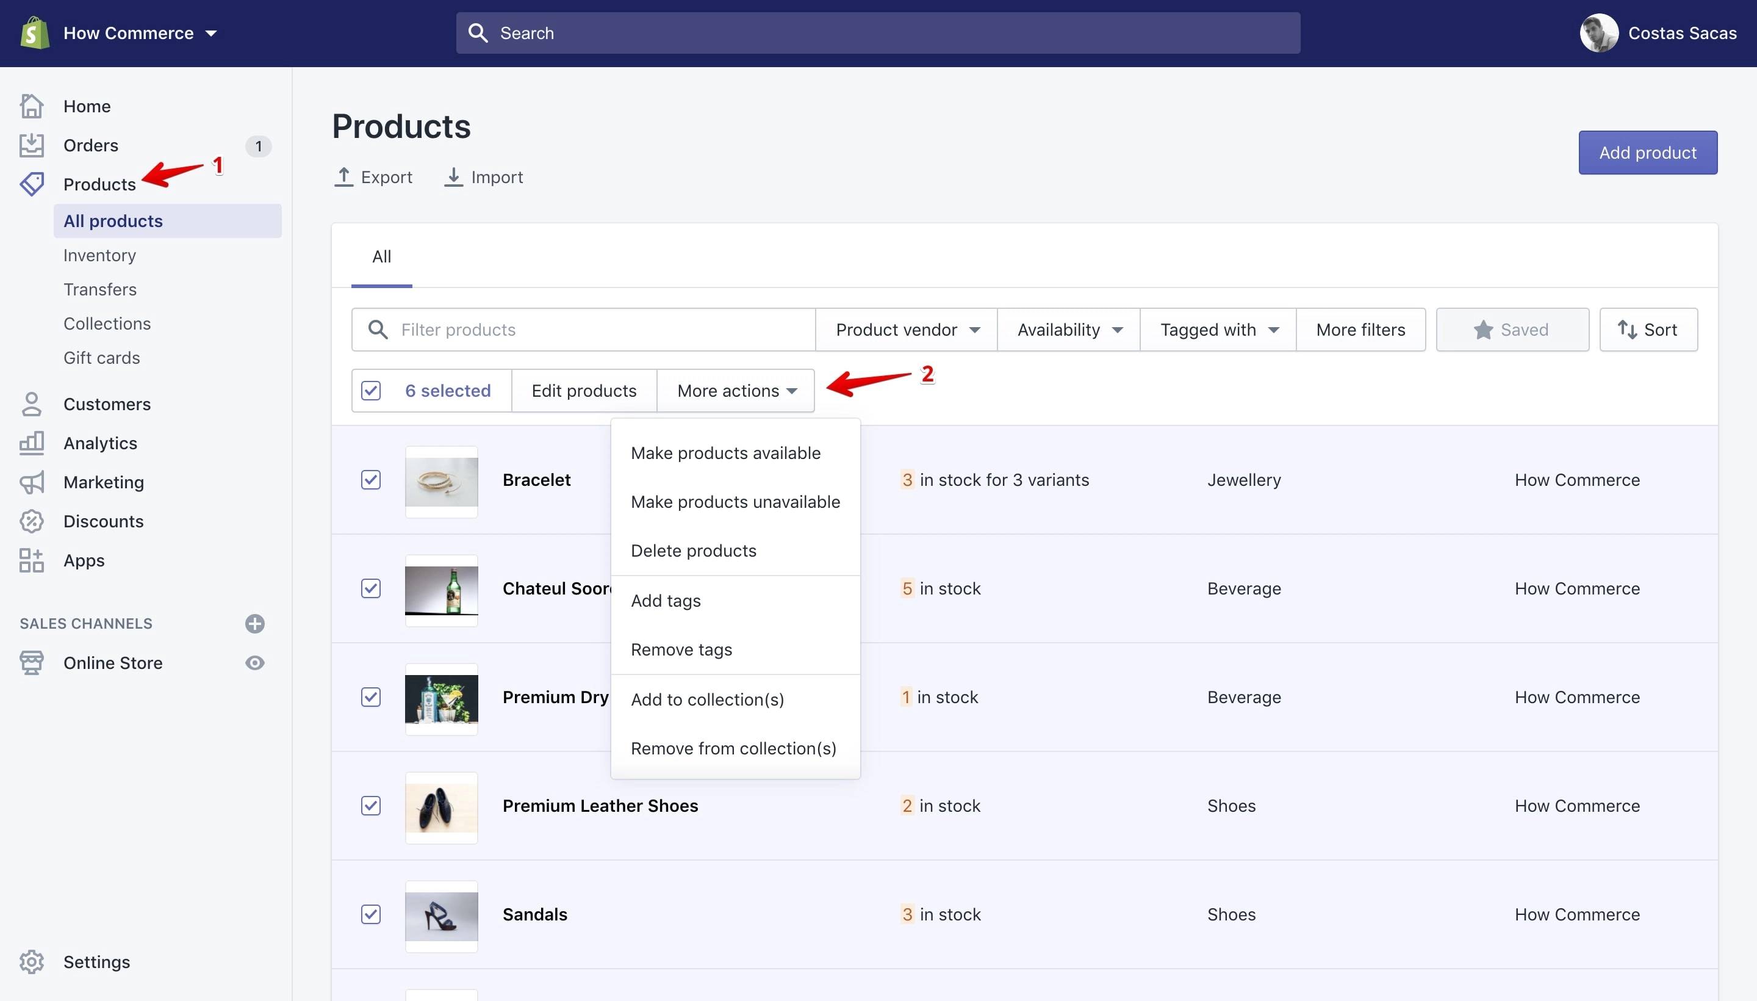1757x1001 pixels.
Task: Switch to the All tab
Action: 381,256
